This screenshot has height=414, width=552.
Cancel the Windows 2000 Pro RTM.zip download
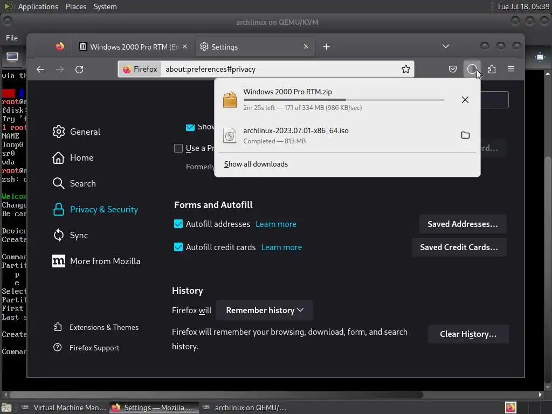(465, 100)
